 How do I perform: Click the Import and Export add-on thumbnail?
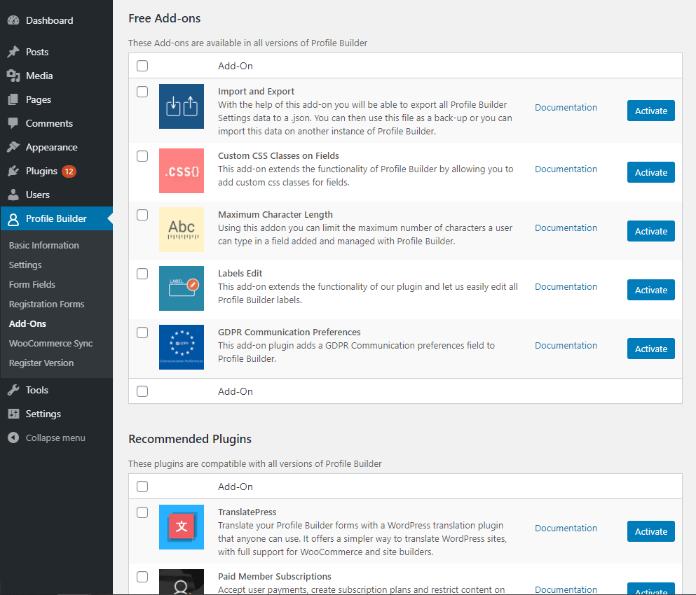(182, 106)
